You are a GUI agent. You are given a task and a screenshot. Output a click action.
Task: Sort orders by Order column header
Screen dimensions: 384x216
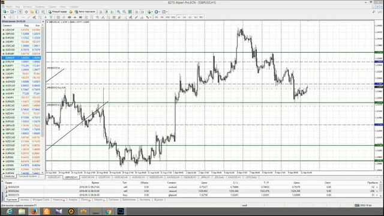click(9, 182)
